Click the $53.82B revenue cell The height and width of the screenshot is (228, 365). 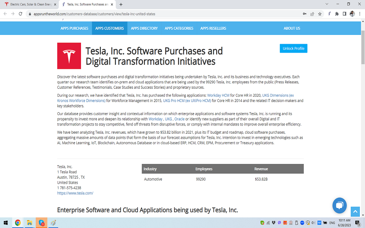(261, 179)
